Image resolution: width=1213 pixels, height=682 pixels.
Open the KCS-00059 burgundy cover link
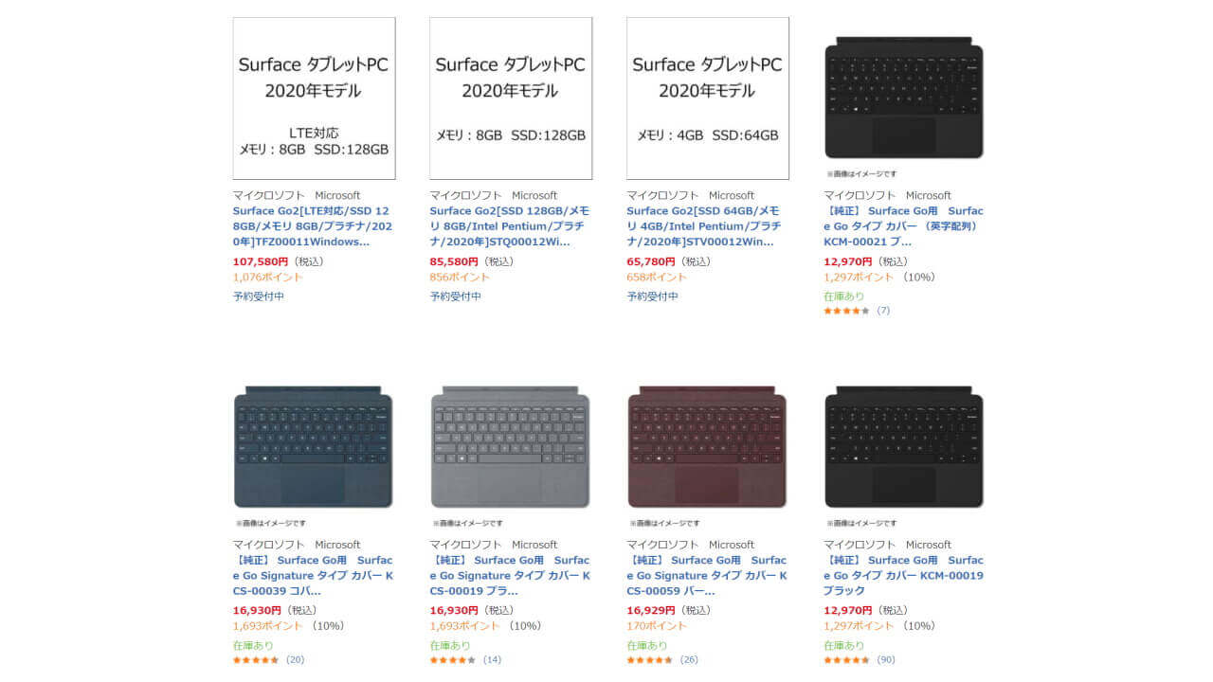pyautogui.click(x=706, y=576)
